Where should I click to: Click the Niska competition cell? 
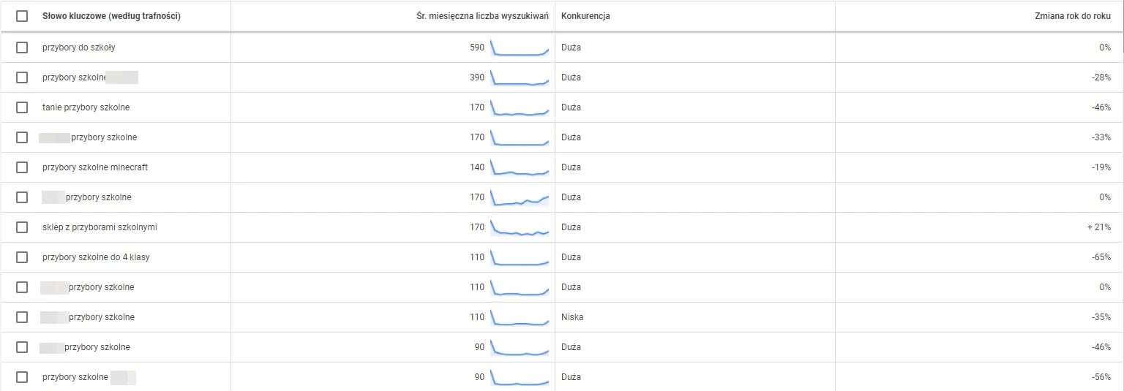coord(572,317)
